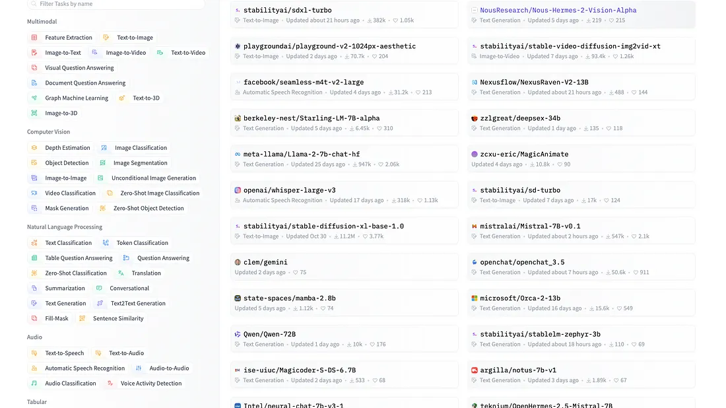Screen dimensions: 726x408
Task: Choose the Conversational task filter
Action: pyautogui.click(x=123, y=288)
